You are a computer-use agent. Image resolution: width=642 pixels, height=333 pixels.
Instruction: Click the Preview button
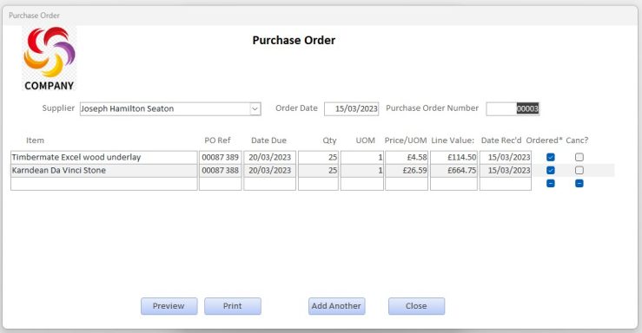point(169,306)
